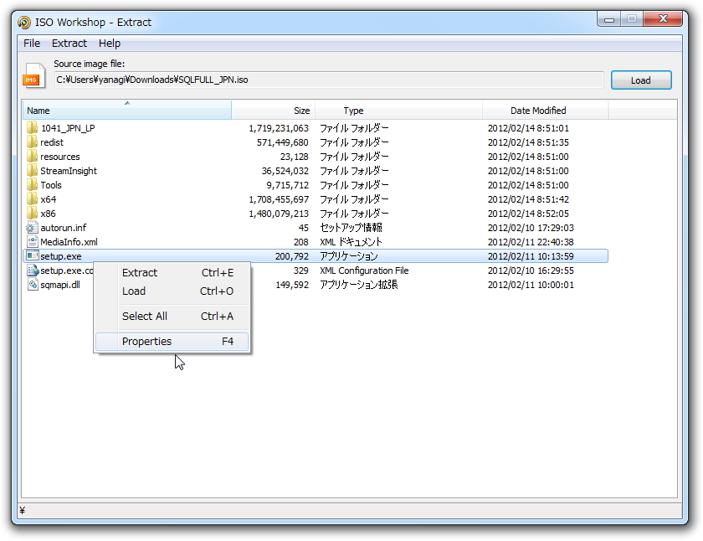Click the source image file path field

point(329,80)
